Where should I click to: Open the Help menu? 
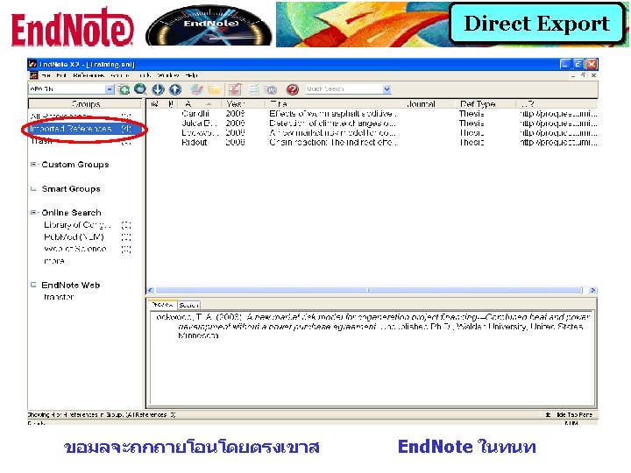pyautogui.click(x=192, y=75)
